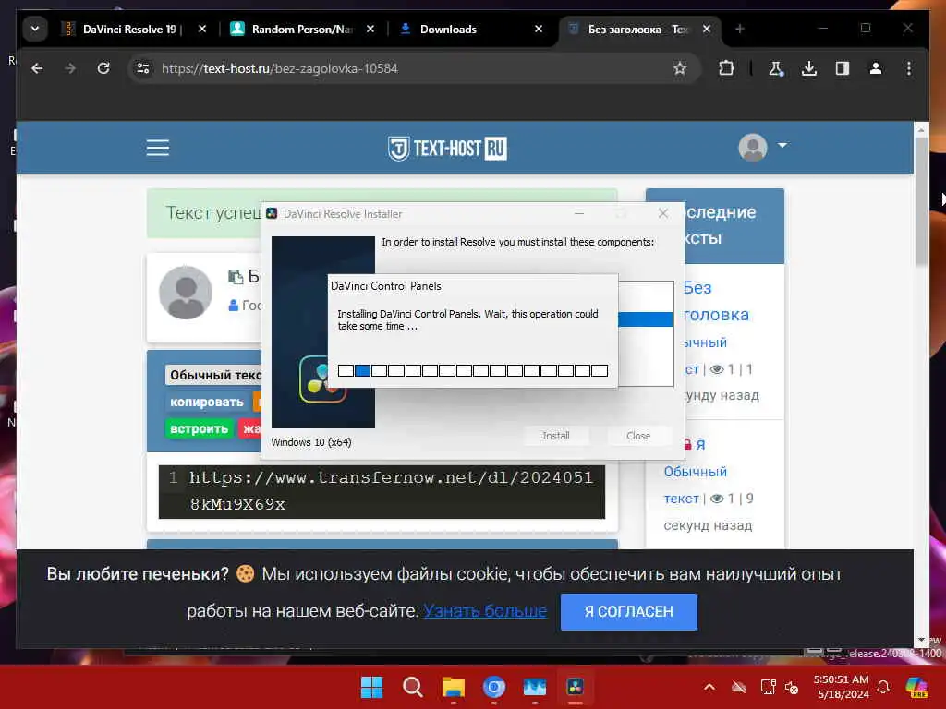Open the Windows Start menu
946x709 pixels.
[x=371, y=687]
